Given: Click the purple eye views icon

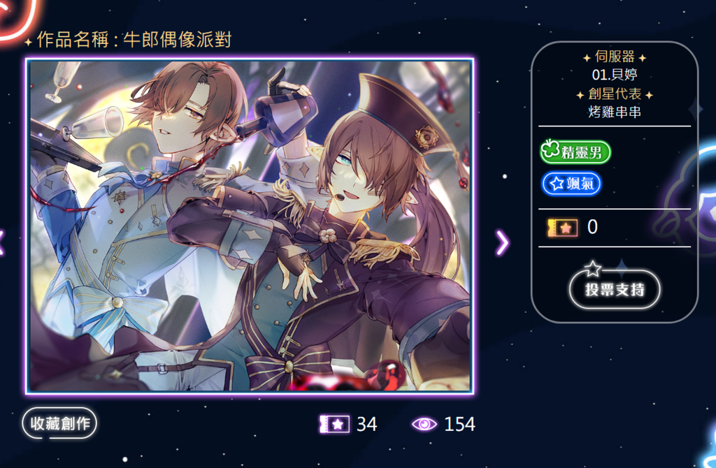Looking at the screenshot, I should point(424,424).
